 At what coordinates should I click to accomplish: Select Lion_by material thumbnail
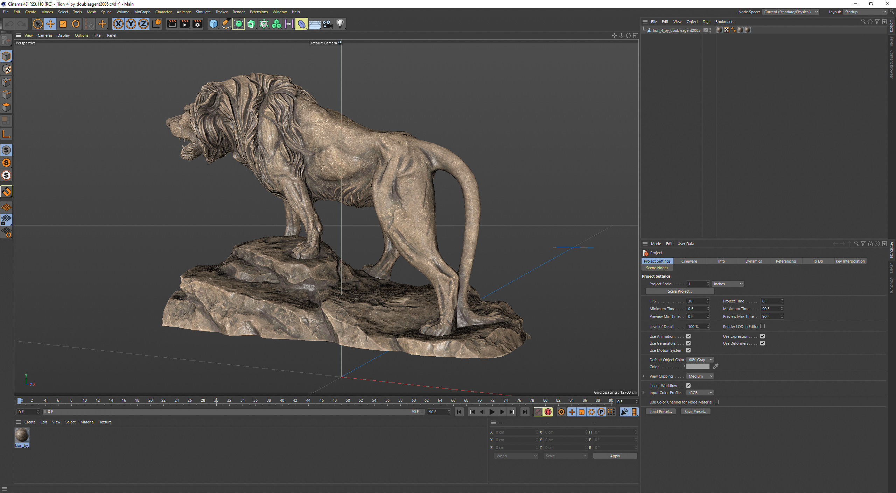tap(22, 437)
